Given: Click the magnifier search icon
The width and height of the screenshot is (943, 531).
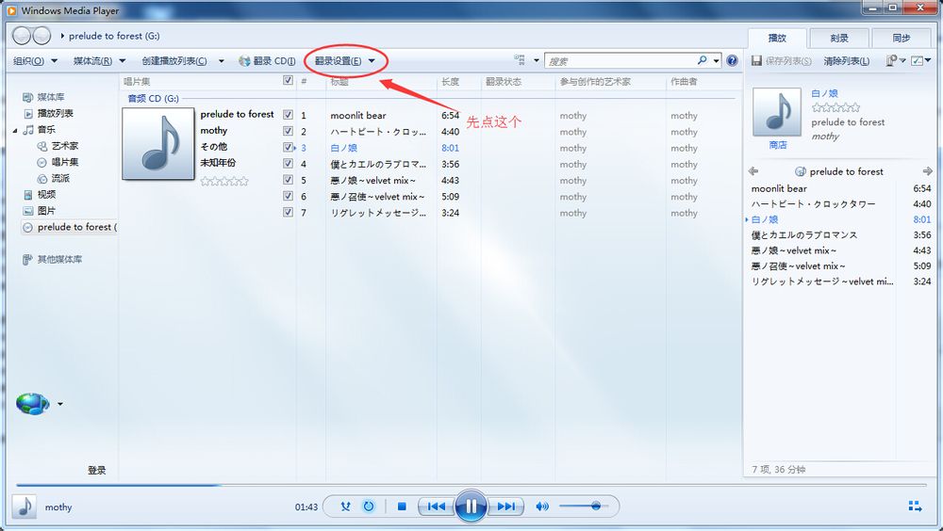Looking at the screenshot, I should pyautogui.click(x=702, y=60).
